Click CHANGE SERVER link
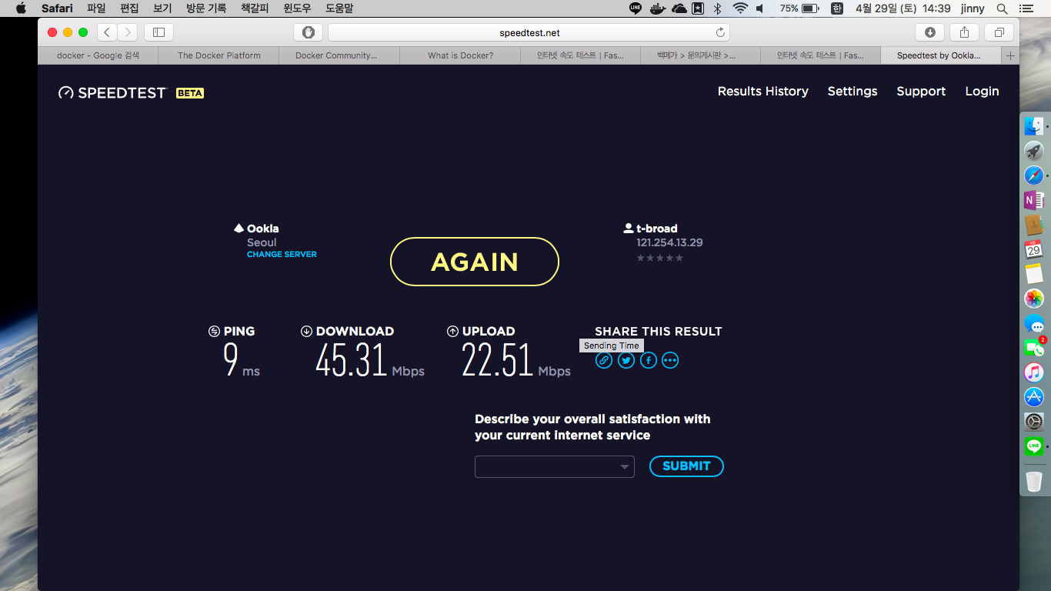The image size is (1051, 591). 282,254
